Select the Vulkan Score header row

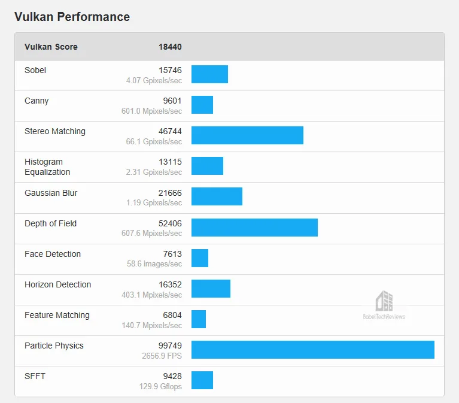click(230, 47)
